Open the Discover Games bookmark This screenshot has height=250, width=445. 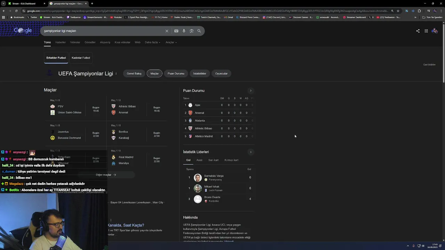pos(301,17)
